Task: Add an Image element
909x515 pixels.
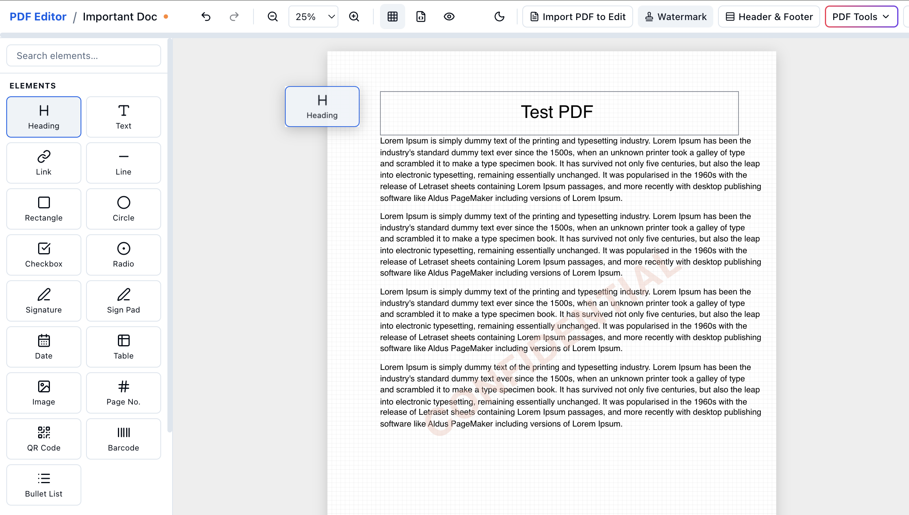Action: pyautogui.click(x=44, y=393)
